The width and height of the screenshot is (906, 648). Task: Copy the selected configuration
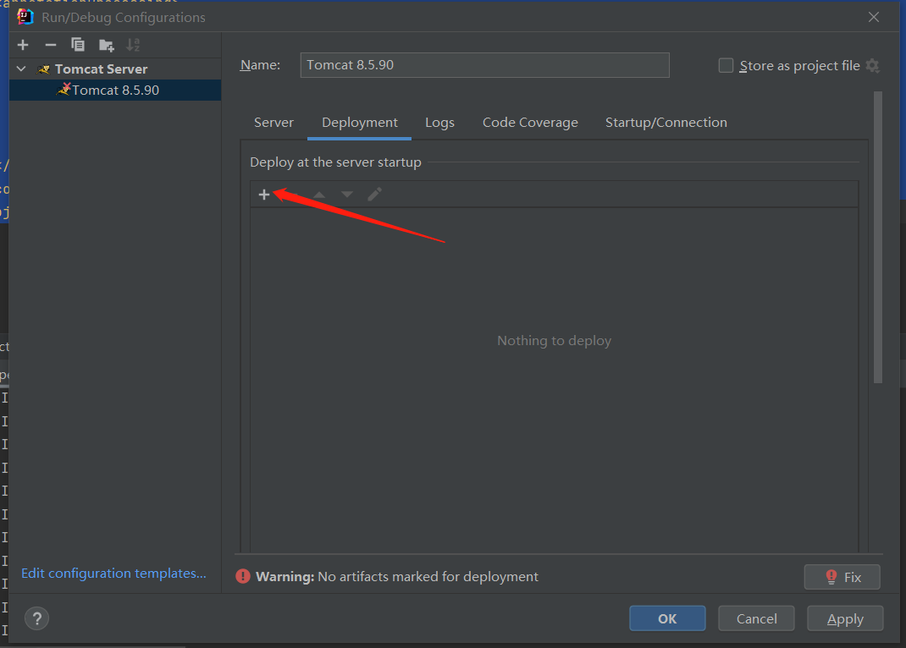point(78,45)
